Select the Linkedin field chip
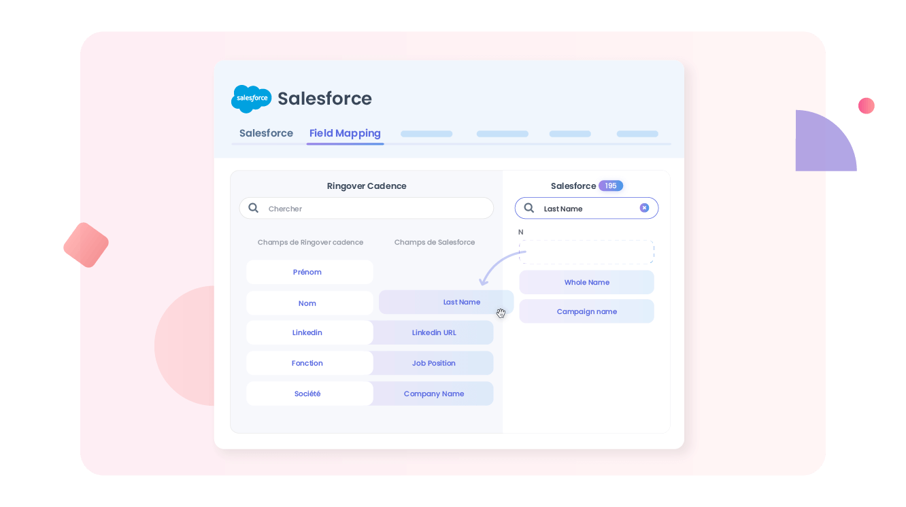This screenshot has height=507, width=906. point(307,332)
